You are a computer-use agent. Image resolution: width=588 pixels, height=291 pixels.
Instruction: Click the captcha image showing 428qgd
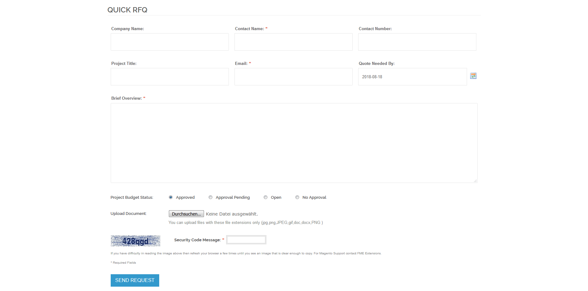136,241
